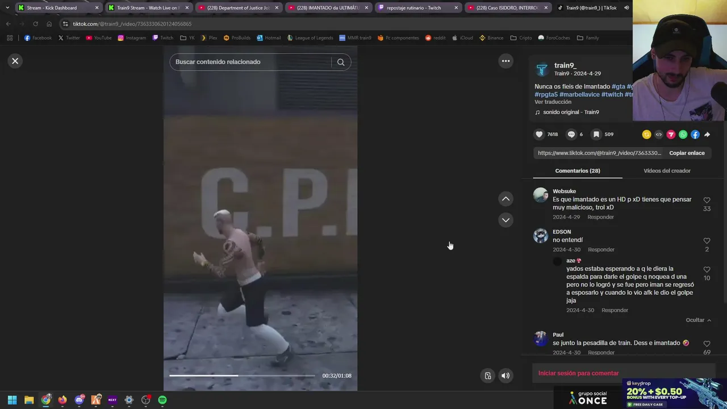Mute the video volume

505,375
